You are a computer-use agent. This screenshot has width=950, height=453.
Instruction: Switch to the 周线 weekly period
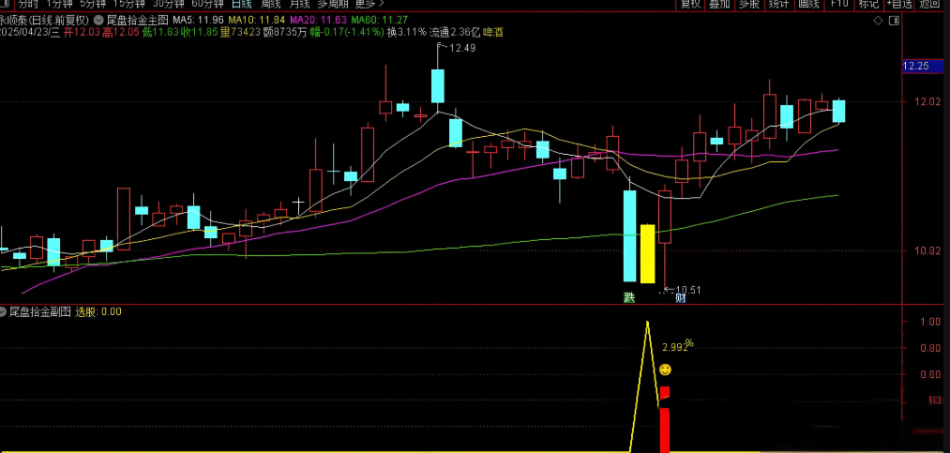271,4
